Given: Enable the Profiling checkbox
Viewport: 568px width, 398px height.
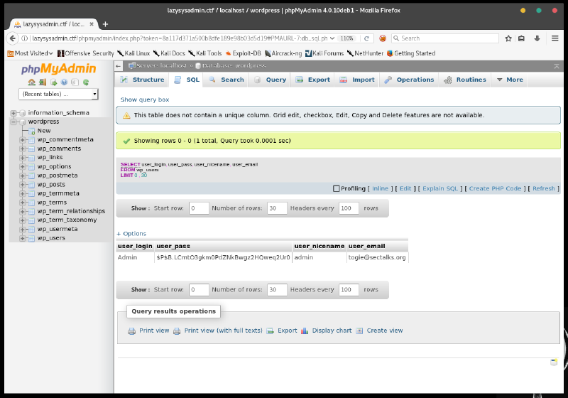Looking at the screenshot, I should click(x=337, y=188).
